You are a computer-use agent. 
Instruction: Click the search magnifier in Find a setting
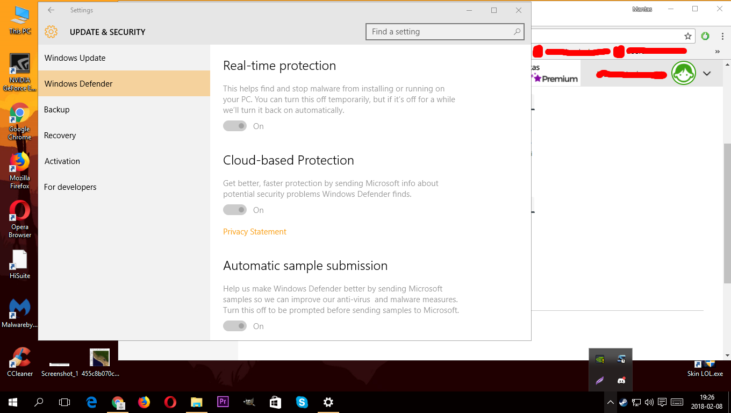coord(517,32)
